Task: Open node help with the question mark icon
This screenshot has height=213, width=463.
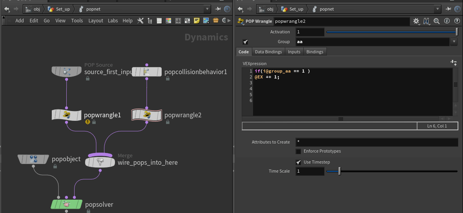Action: 457,21
